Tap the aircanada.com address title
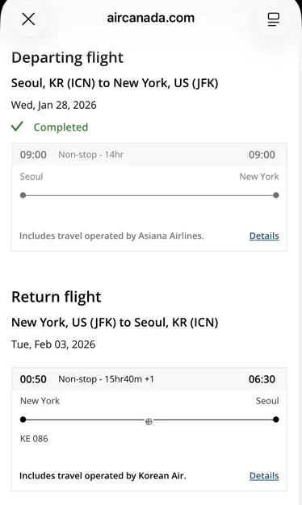302x505 pixels. pos(150,18)
